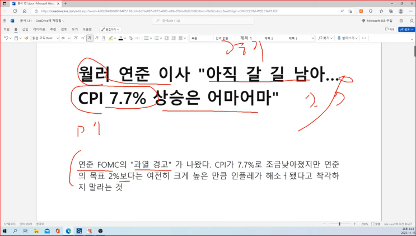
Task: Toggle italic formatting
Action: pyautogui.click(x=97, y=38)
